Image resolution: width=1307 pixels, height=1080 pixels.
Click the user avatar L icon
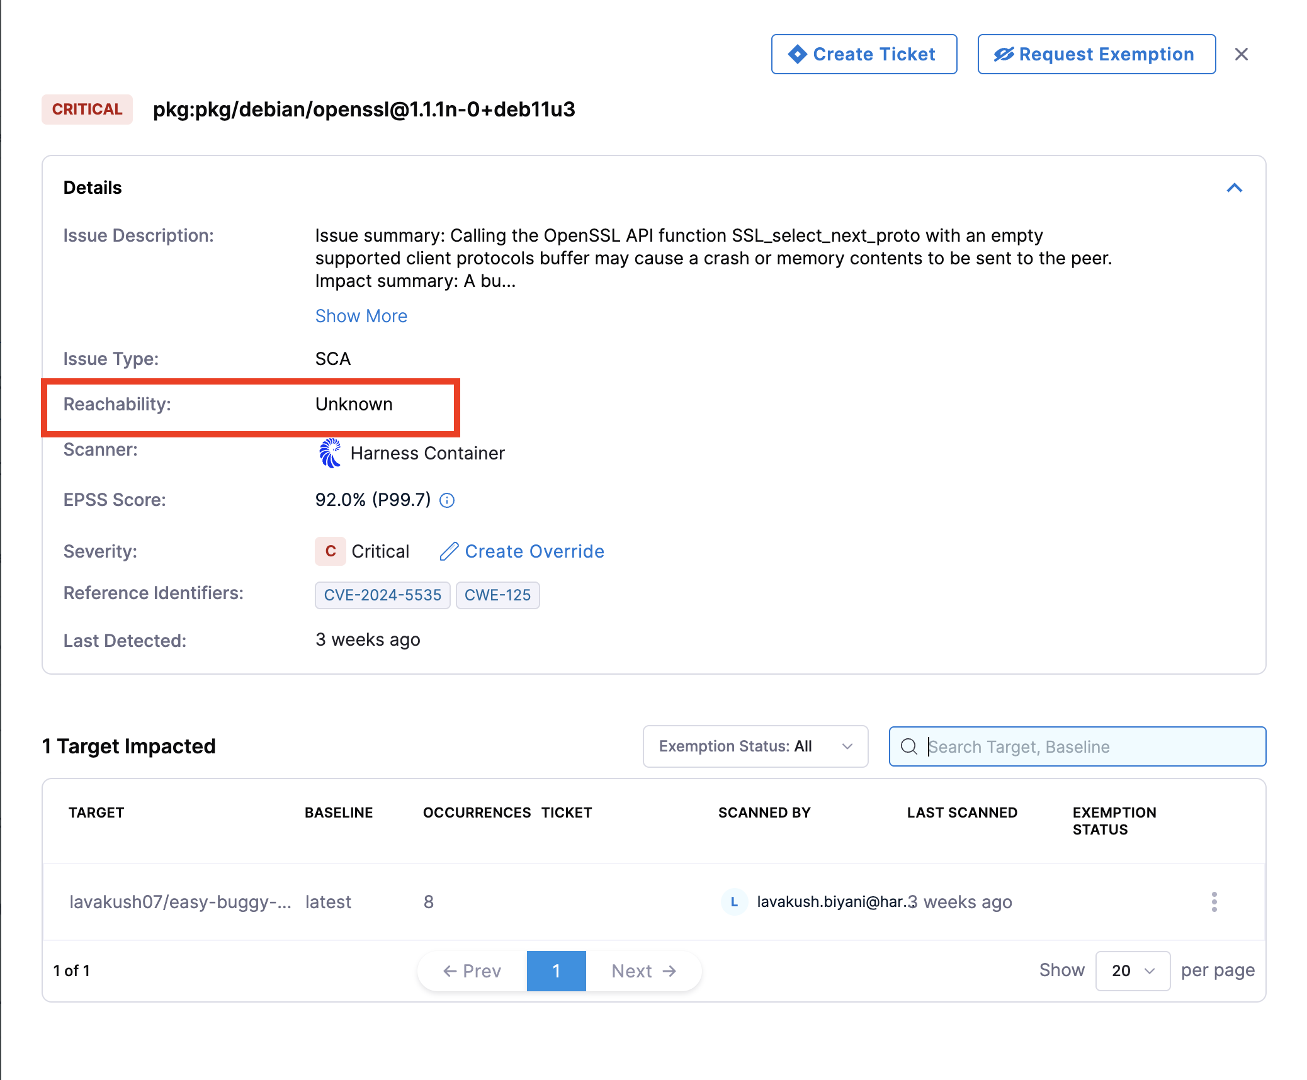[734, 902]
